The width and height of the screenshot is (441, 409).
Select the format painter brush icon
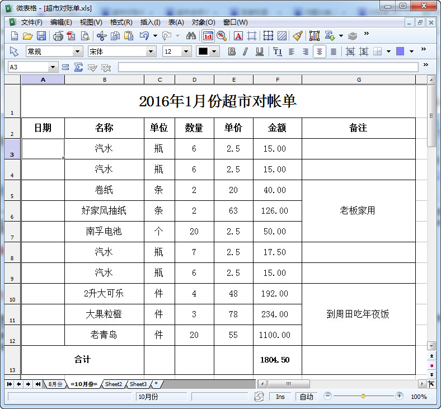point(298,36)
